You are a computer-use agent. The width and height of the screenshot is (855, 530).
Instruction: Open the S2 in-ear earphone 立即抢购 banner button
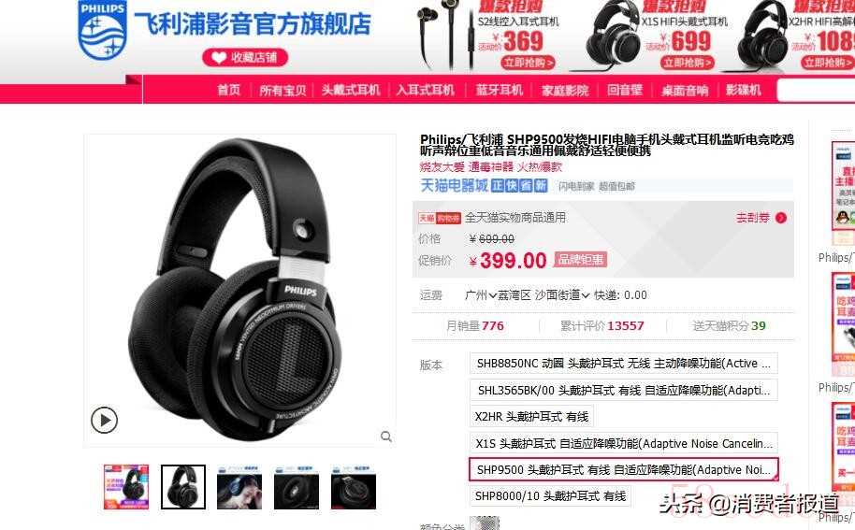pyautogui.click(x=528, y=63)
